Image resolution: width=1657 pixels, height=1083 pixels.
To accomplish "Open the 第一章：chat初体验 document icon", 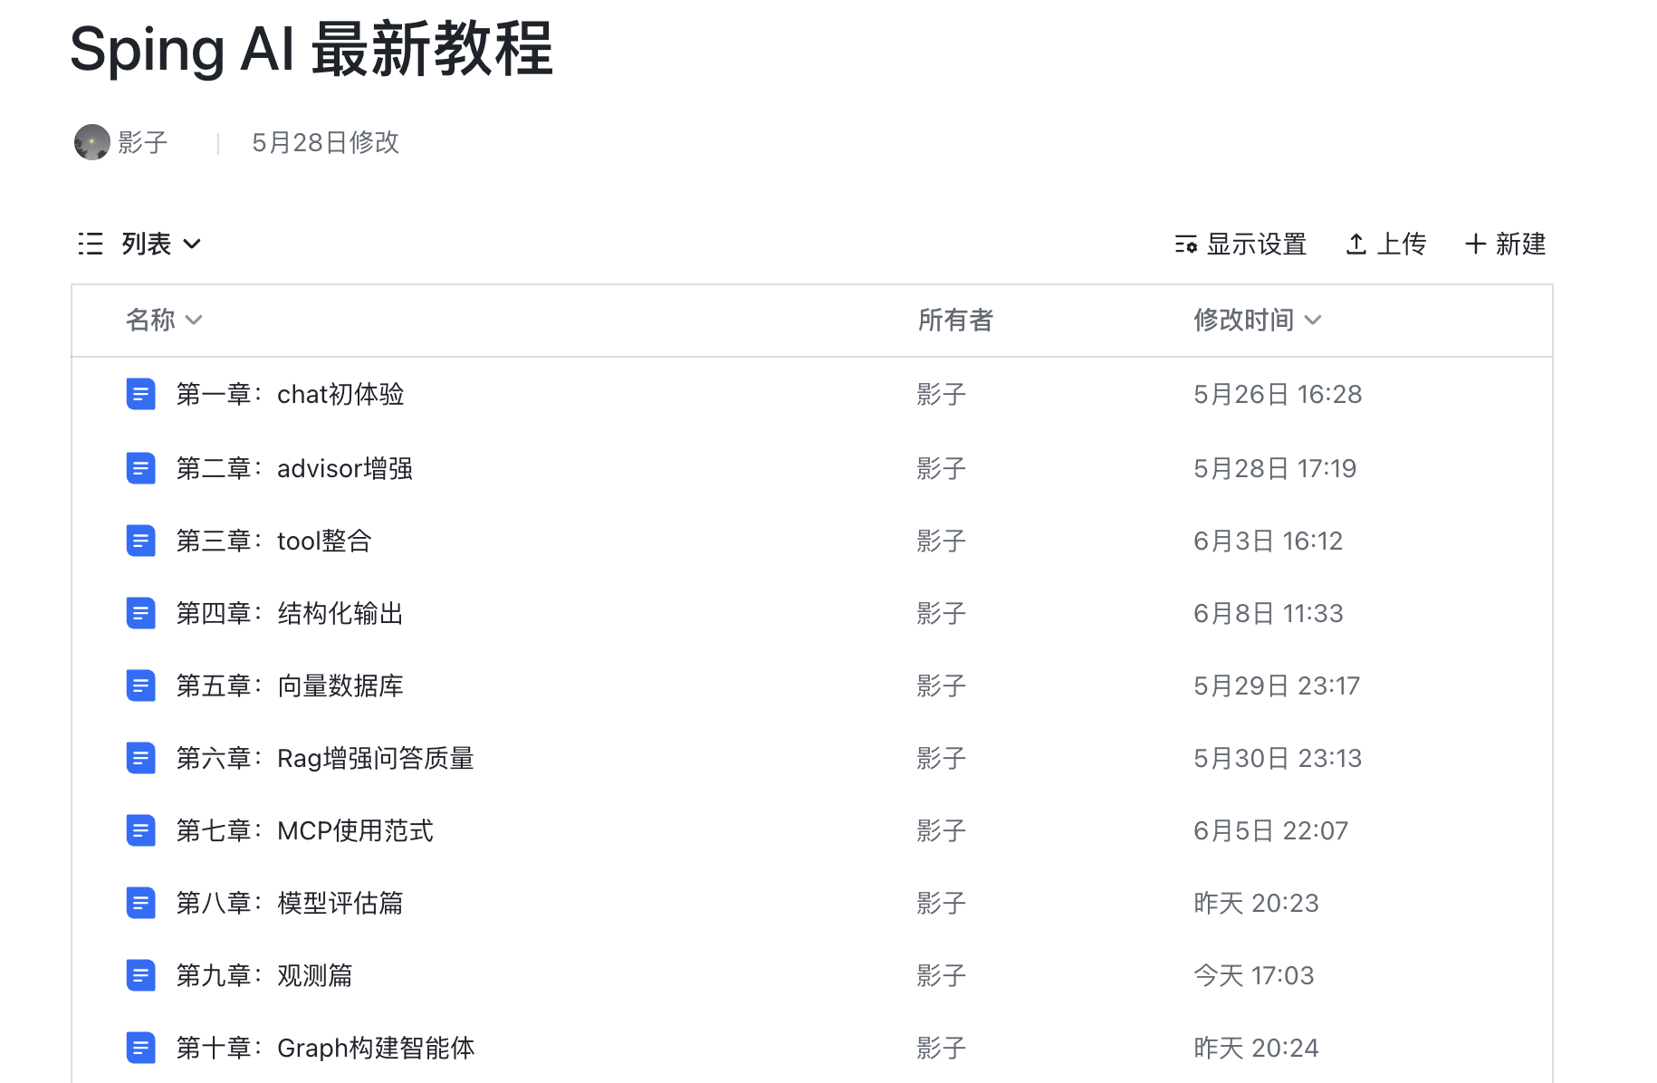I will (x=141, y=394).
